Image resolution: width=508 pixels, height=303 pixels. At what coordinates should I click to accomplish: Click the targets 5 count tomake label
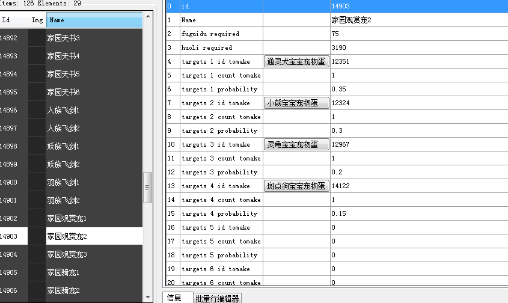[x=222, y=241]
